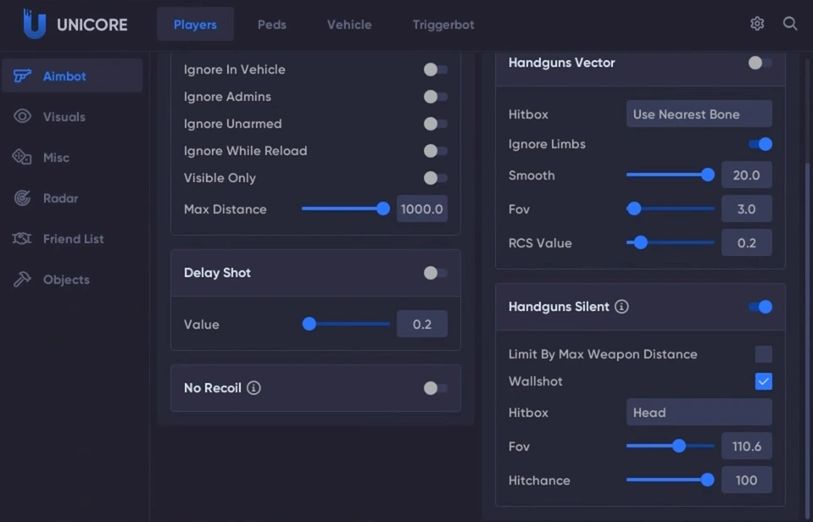813x522 pixels.
Task: Click the Delay Shot Value slider handle
Action: point(309,324)
